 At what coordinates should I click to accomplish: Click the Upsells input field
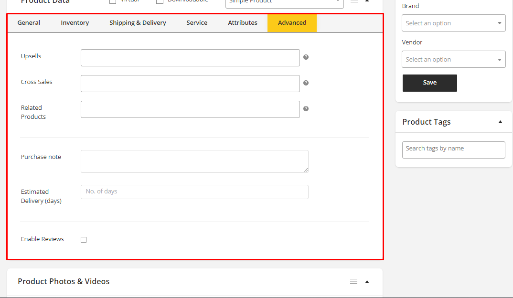point(190,58)
